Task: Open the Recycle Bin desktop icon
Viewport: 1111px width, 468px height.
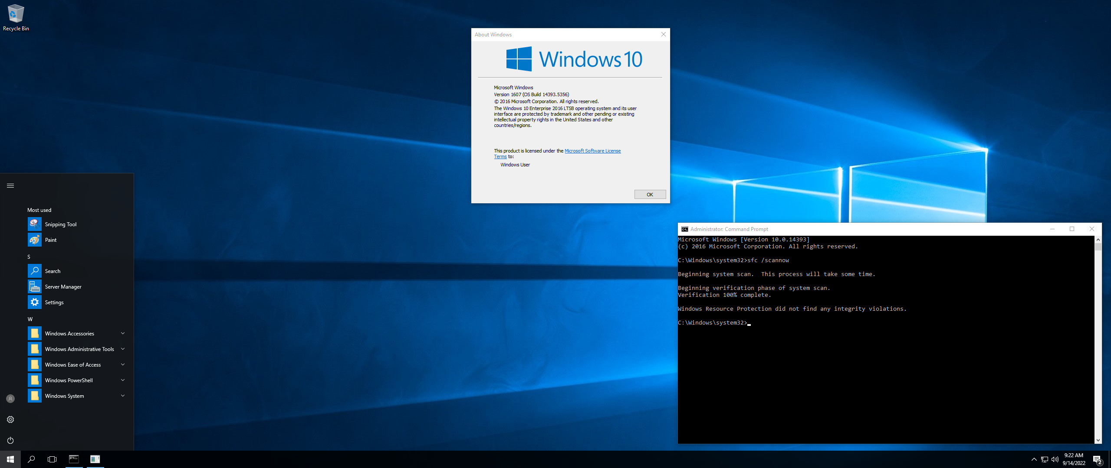Action: point(16,17)
